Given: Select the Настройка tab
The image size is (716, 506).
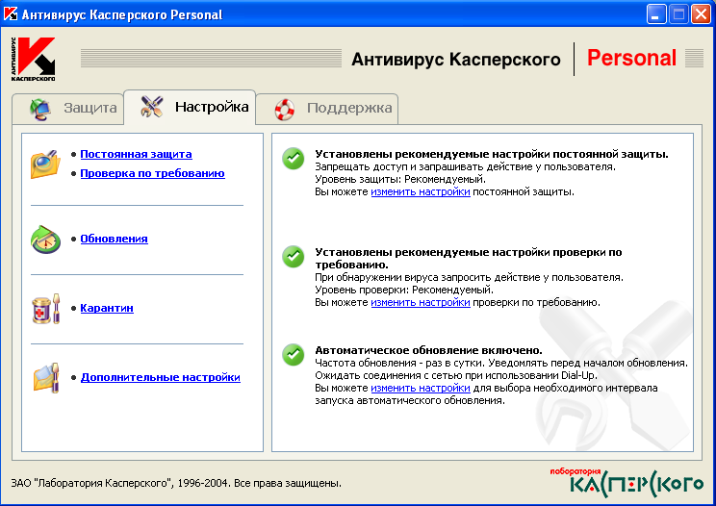Looking at the screenshot, I should (190, 107).
